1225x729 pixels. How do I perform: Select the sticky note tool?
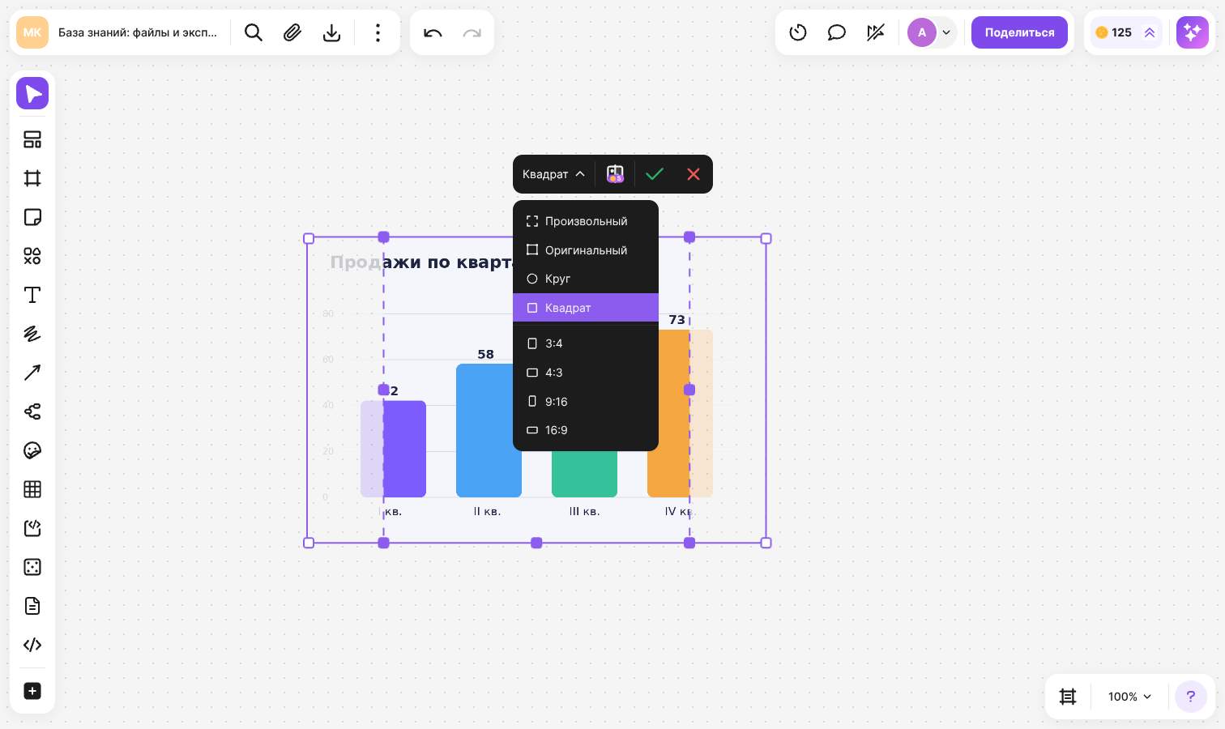[32, 217]
